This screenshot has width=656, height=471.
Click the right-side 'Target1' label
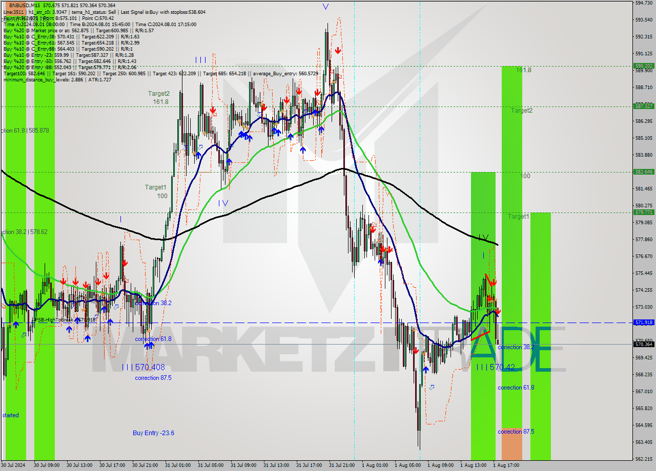point(519,217)
